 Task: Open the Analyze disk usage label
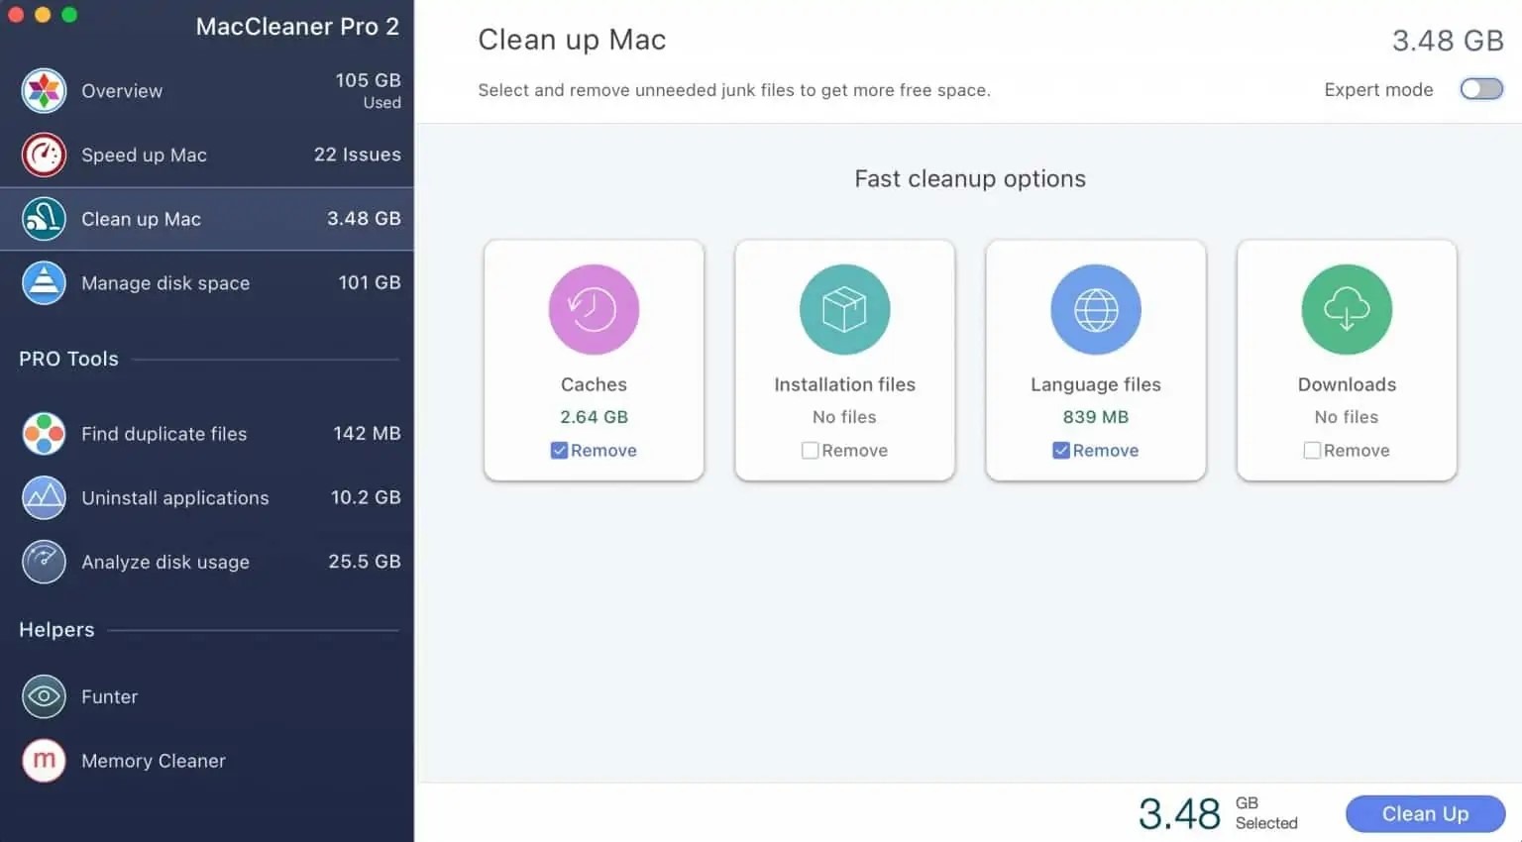pyautogui.click(x=165, y=563)
